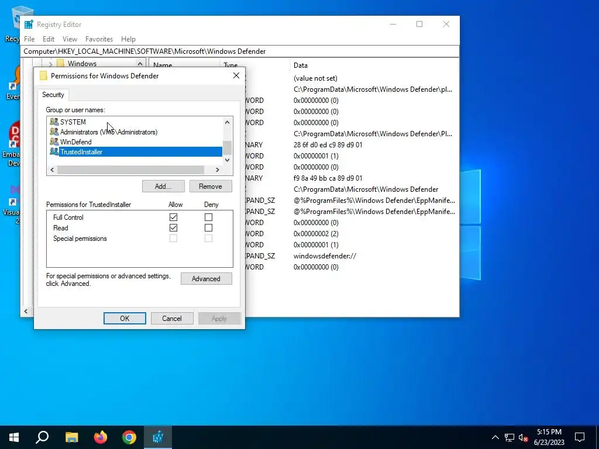Close the Permissions dialog

[236, 75]
